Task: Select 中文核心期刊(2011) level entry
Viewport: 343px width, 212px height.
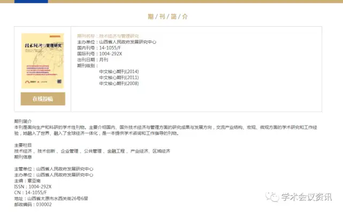Action: click(x=119, y=77)
